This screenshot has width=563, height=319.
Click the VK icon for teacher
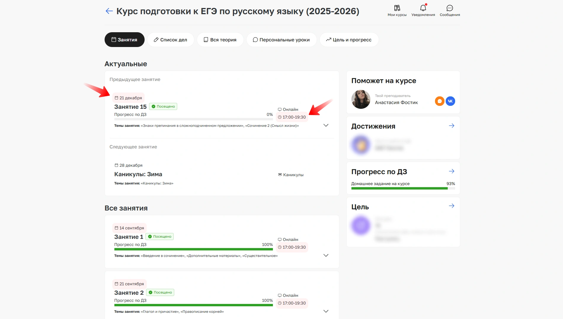[450, 101]
